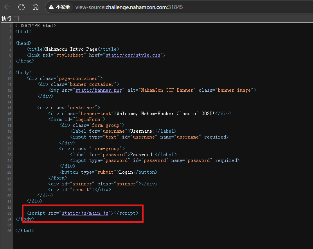Click the 'banner-image' class value

click(x=234, y=90)
